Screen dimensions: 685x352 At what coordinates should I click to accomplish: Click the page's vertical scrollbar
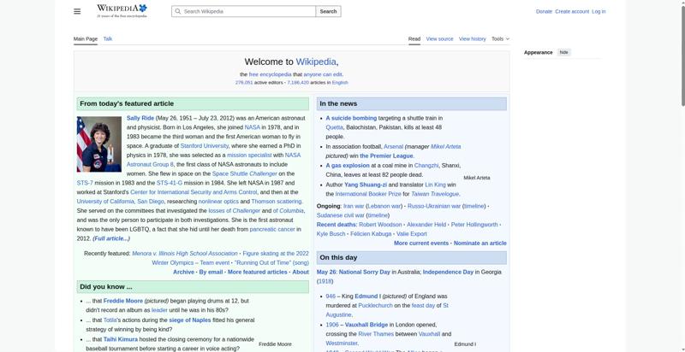pyautogui.click(x=682, y=176)
